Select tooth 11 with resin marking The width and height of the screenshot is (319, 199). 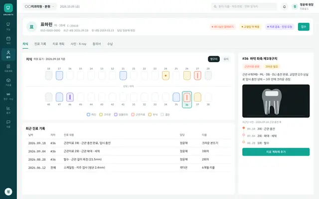(123, 75)
